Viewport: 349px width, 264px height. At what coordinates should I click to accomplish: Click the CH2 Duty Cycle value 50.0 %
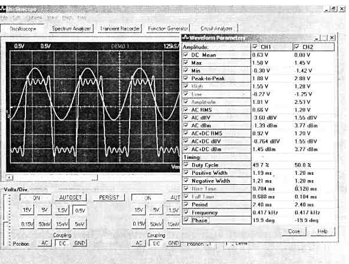point(302,165)
